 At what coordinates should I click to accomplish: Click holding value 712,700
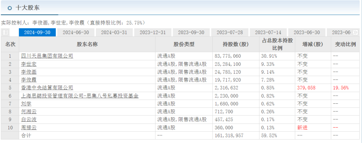click(224, 112)
